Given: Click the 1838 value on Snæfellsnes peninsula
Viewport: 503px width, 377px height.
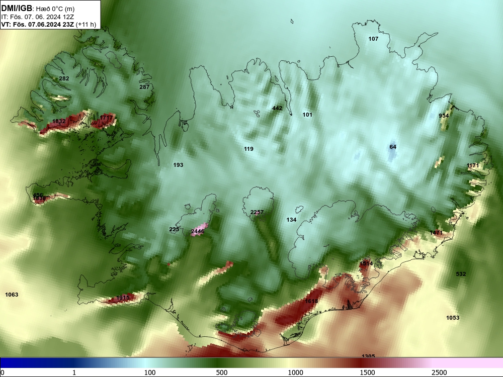Looking at the screenshot, I should pos(39,199).
